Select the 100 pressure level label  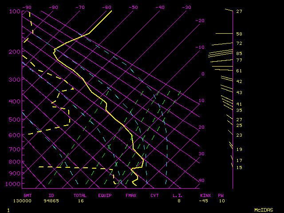(15, 11)
